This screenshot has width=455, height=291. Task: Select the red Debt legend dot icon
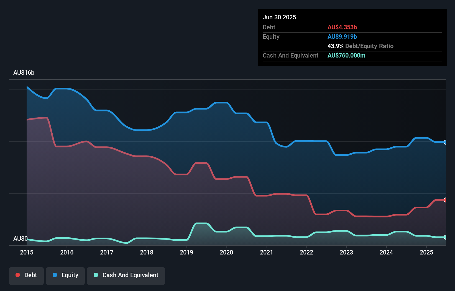tap(17, 275)
